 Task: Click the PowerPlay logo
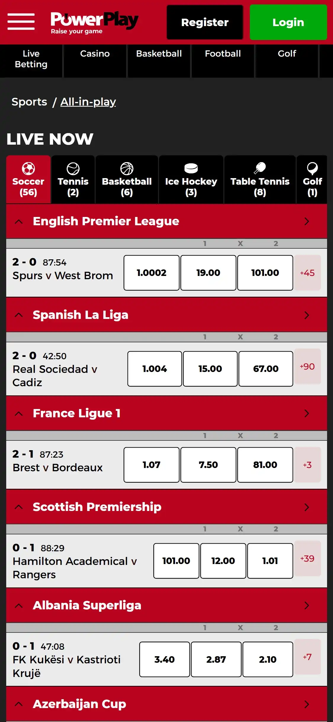pyautogui.click(x=94, y=23)
